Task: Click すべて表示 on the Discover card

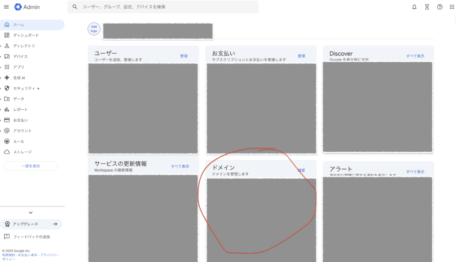Action: (x=415, y=56)
